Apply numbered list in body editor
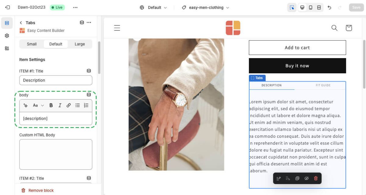This screenshot has width=366, height=195. (x=86, y=105)
